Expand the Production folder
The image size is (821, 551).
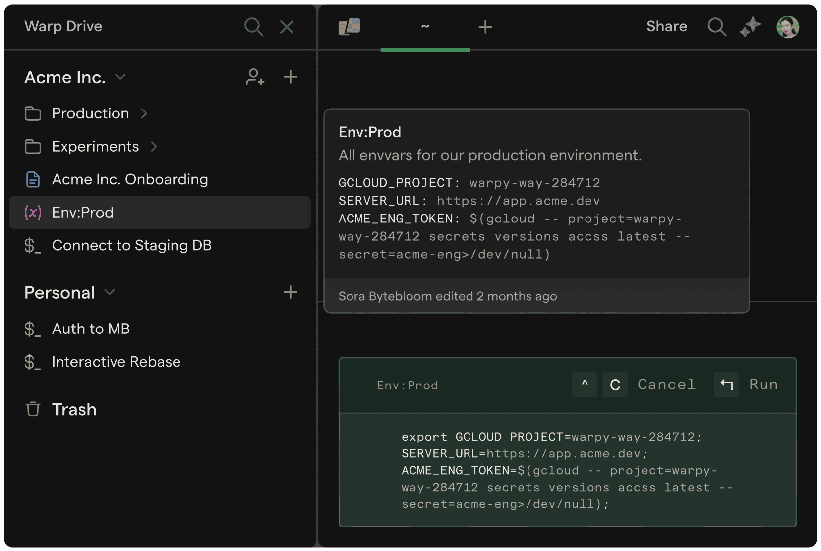coord(144,113)
